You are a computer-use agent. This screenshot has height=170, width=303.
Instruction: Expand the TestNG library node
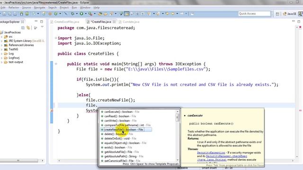pos(2,49)
